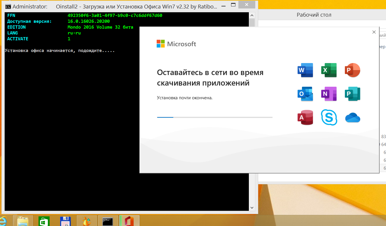The width and height of the screenshot is (386, 226).
Task: Click the Publisher icon in installer
Action: tap(352, 94)
